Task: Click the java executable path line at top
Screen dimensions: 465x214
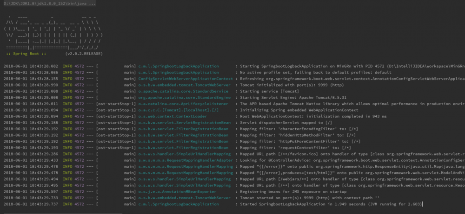Action: [x=50, y=3]
